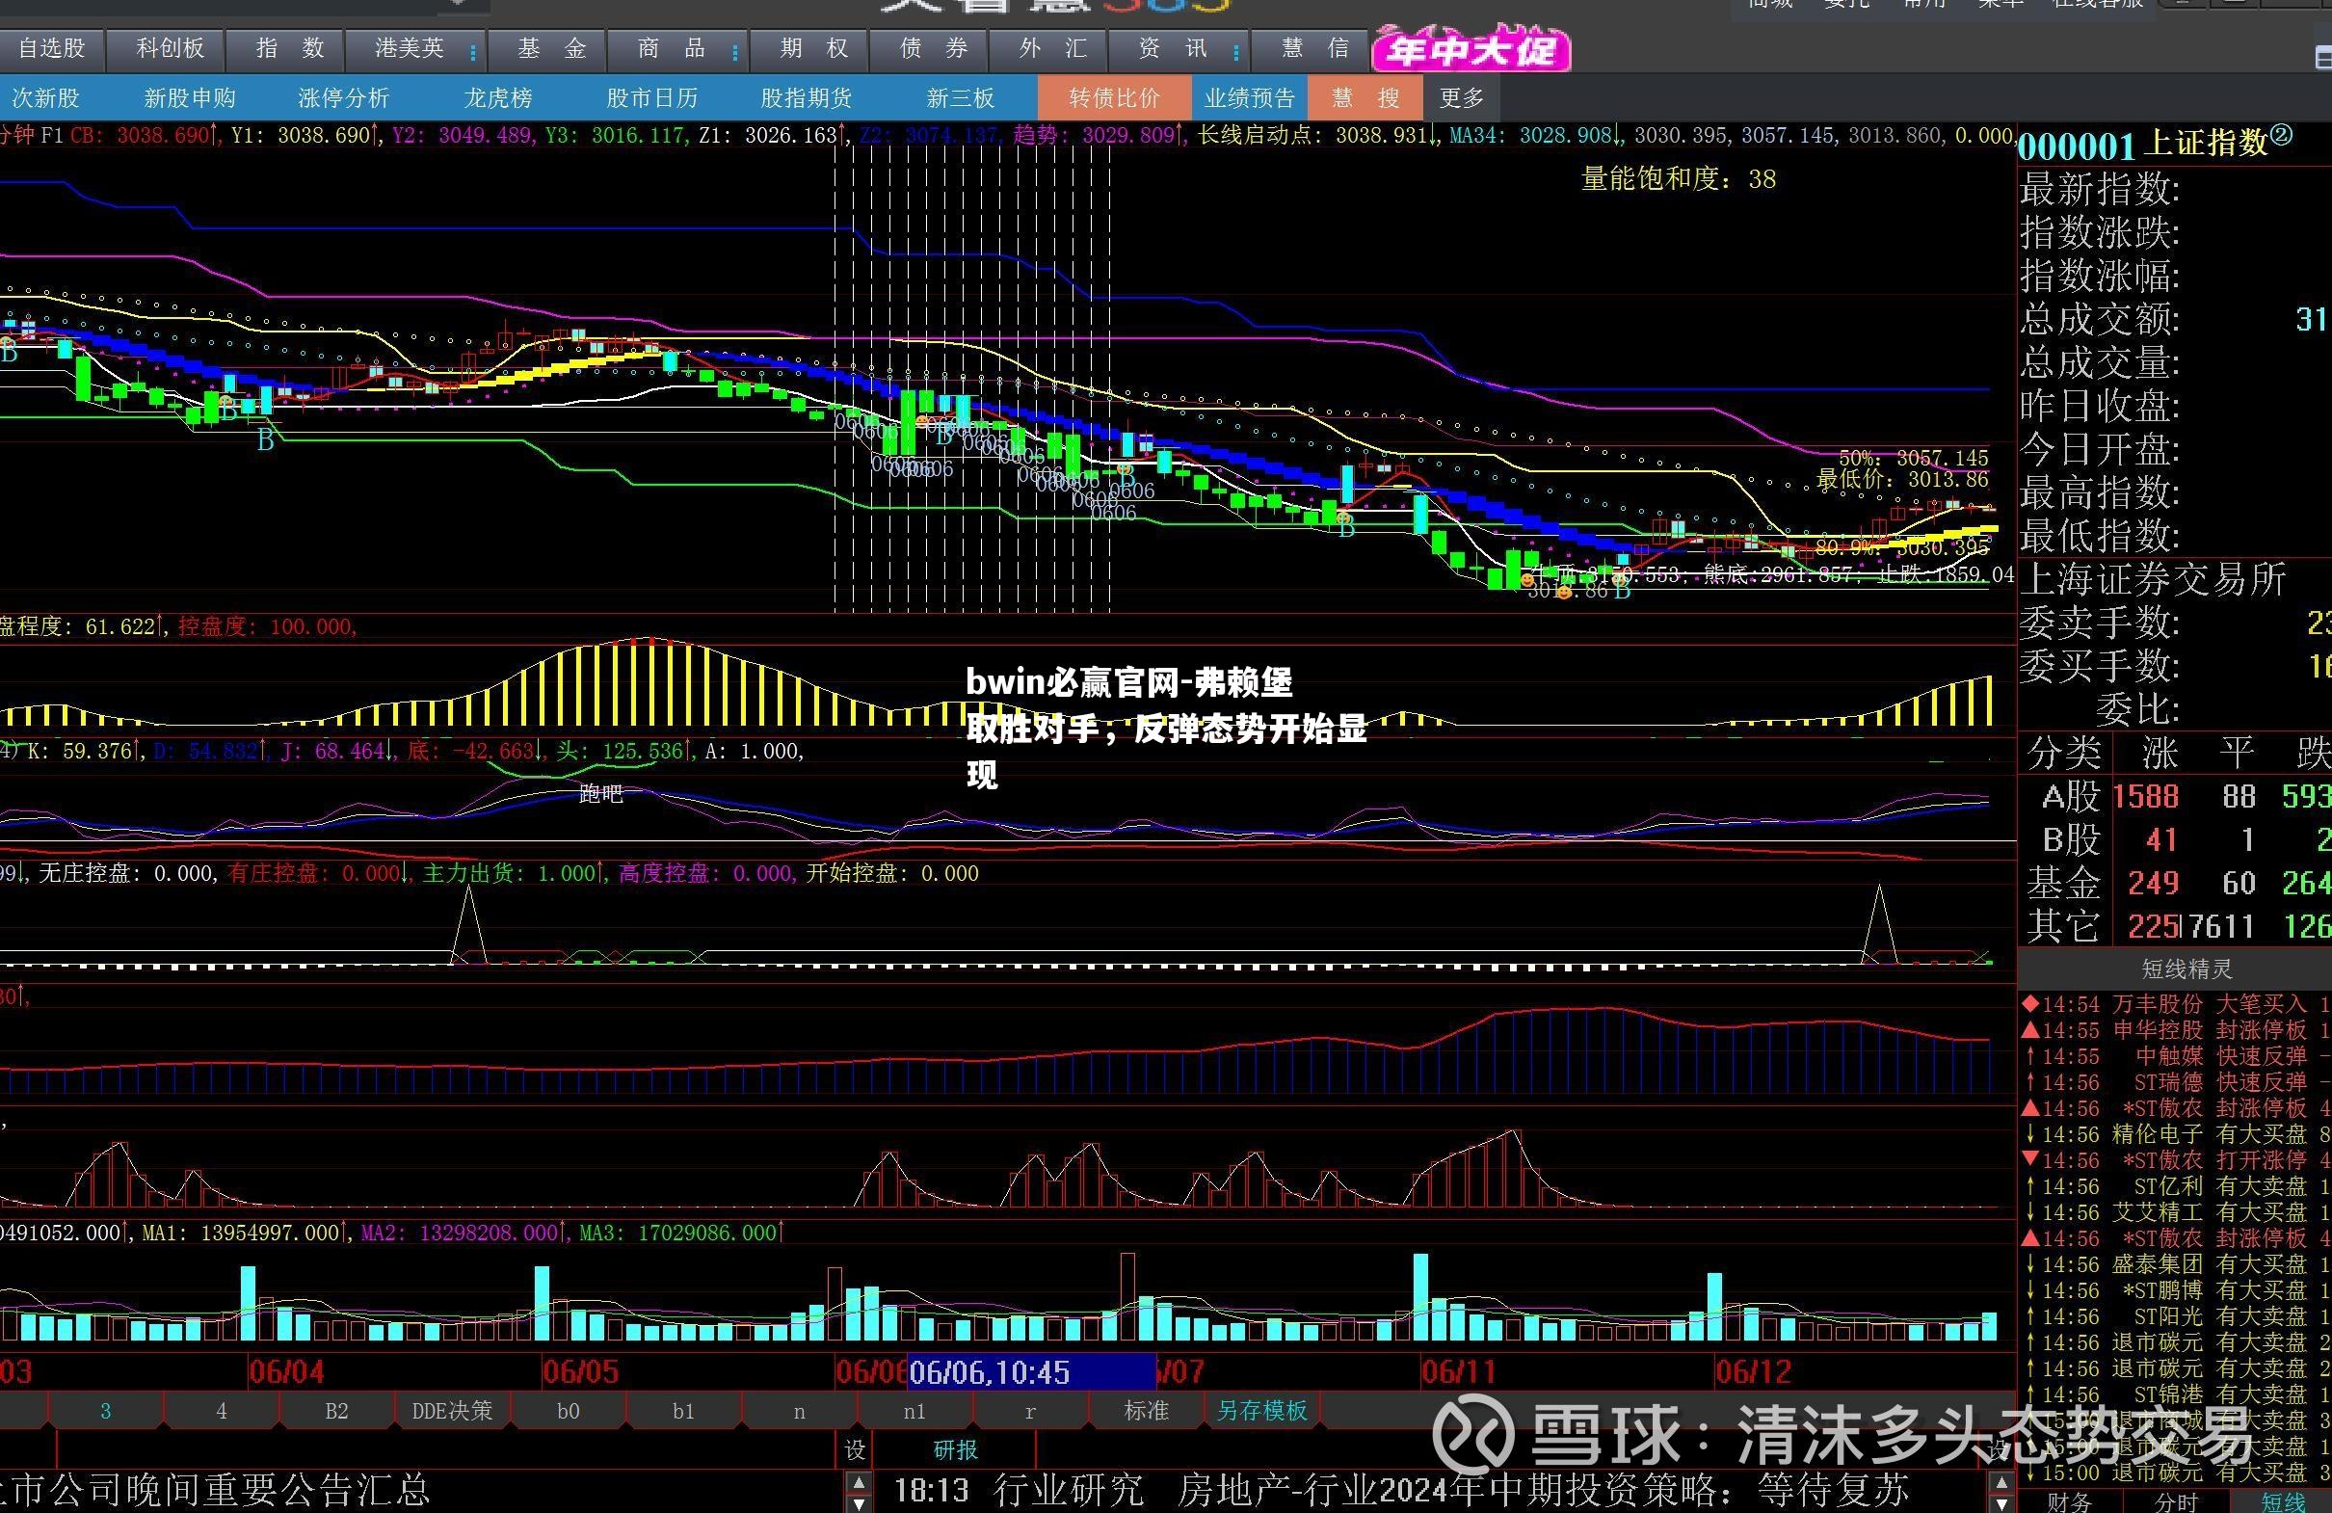
Task: Switch to the 外汇 tab
Action: (x=1052, y=48)
